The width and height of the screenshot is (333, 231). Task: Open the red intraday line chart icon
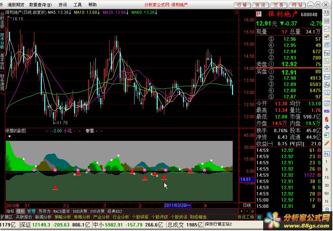pyautogui.click(x=327, y=29)
